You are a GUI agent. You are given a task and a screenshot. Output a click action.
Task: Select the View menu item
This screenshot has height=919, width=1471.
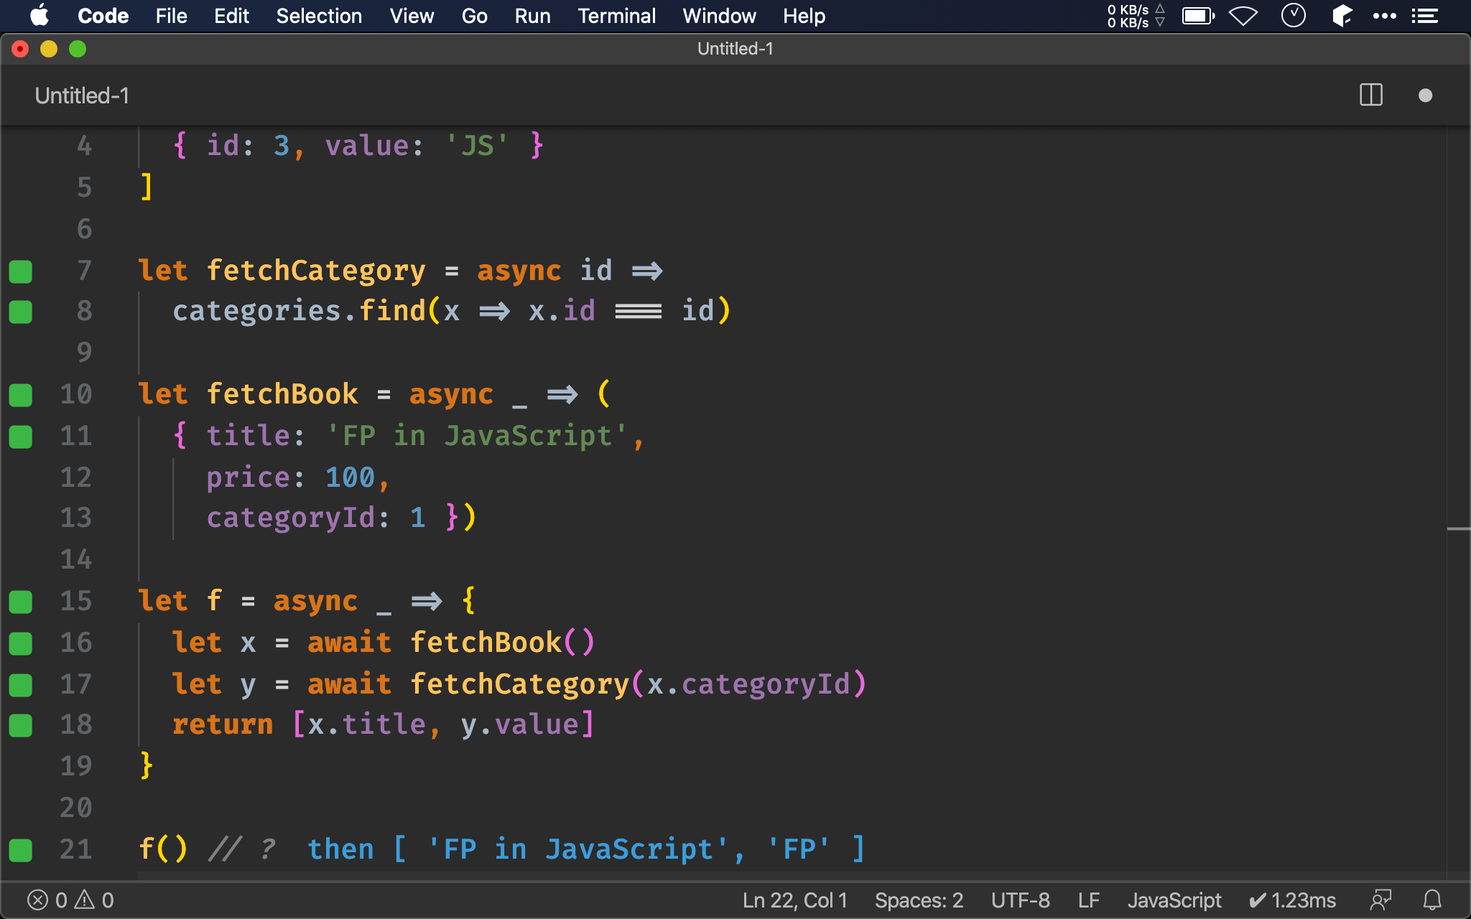[410, 16]
